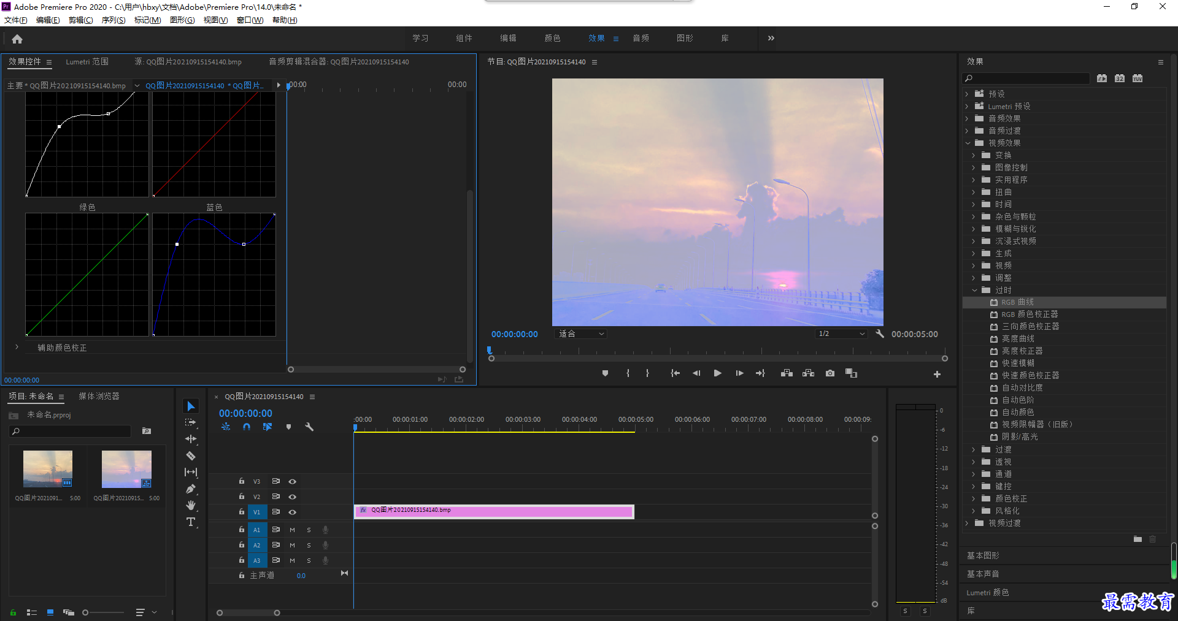1178x621 pixels.
Task: Switch to the 媒体浏览器 tab
Action: 99,397
